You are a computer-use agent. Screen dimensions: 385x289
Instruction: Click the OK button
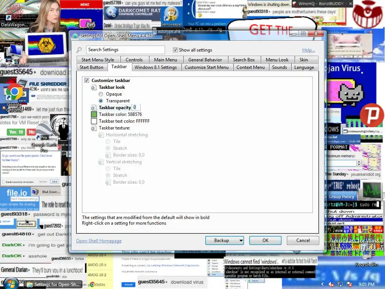tap(265, 240)
